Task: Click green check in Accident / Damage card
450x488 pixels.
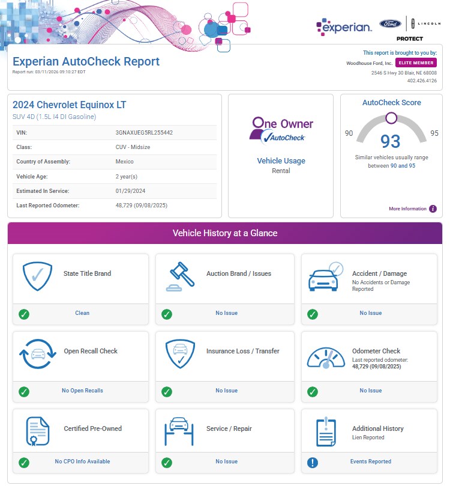Action: tap(313, 314)
